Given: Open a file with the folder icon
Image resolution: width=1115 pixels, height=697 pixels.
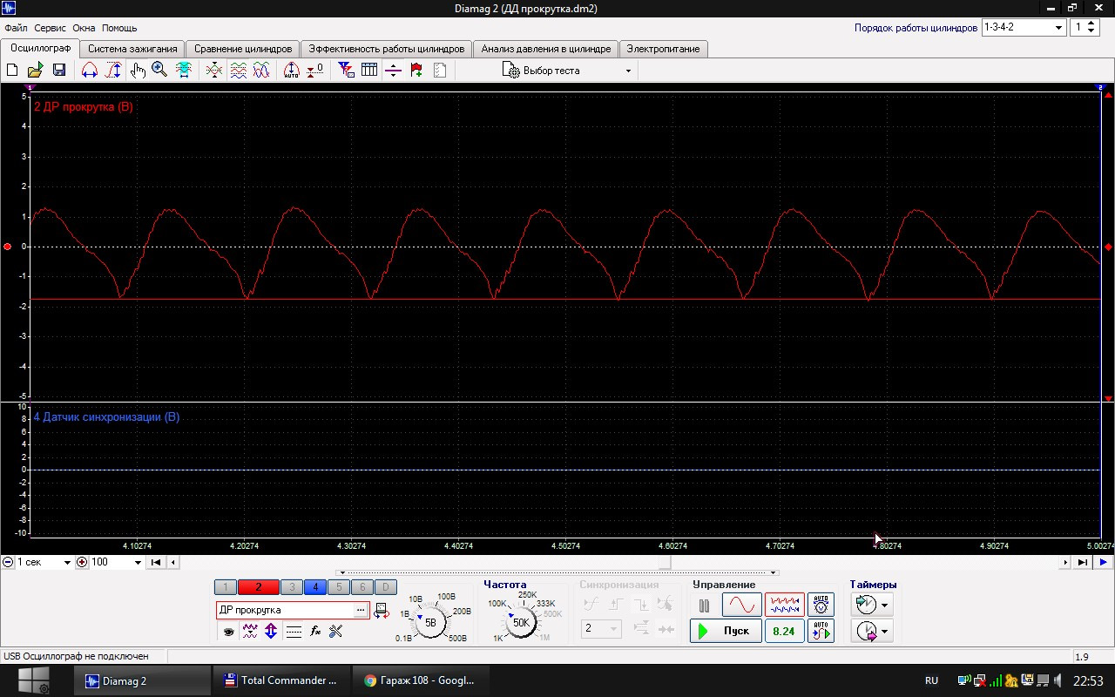Looking at the screenshot, I should (x=36, y=71).
